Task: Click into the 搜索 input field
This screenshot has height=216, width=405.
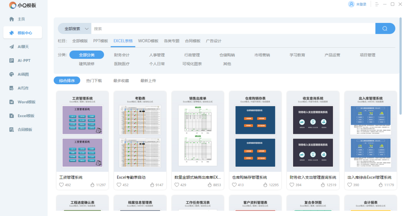Action: pyautogui.click(x=233, y=29)
